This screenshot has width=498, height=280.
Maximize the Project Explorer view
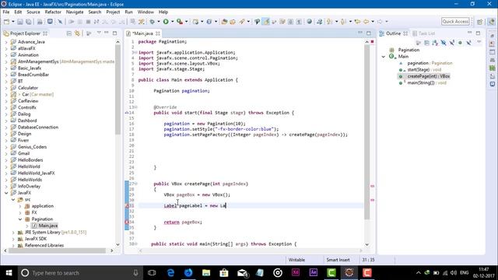tap(114, 33)
